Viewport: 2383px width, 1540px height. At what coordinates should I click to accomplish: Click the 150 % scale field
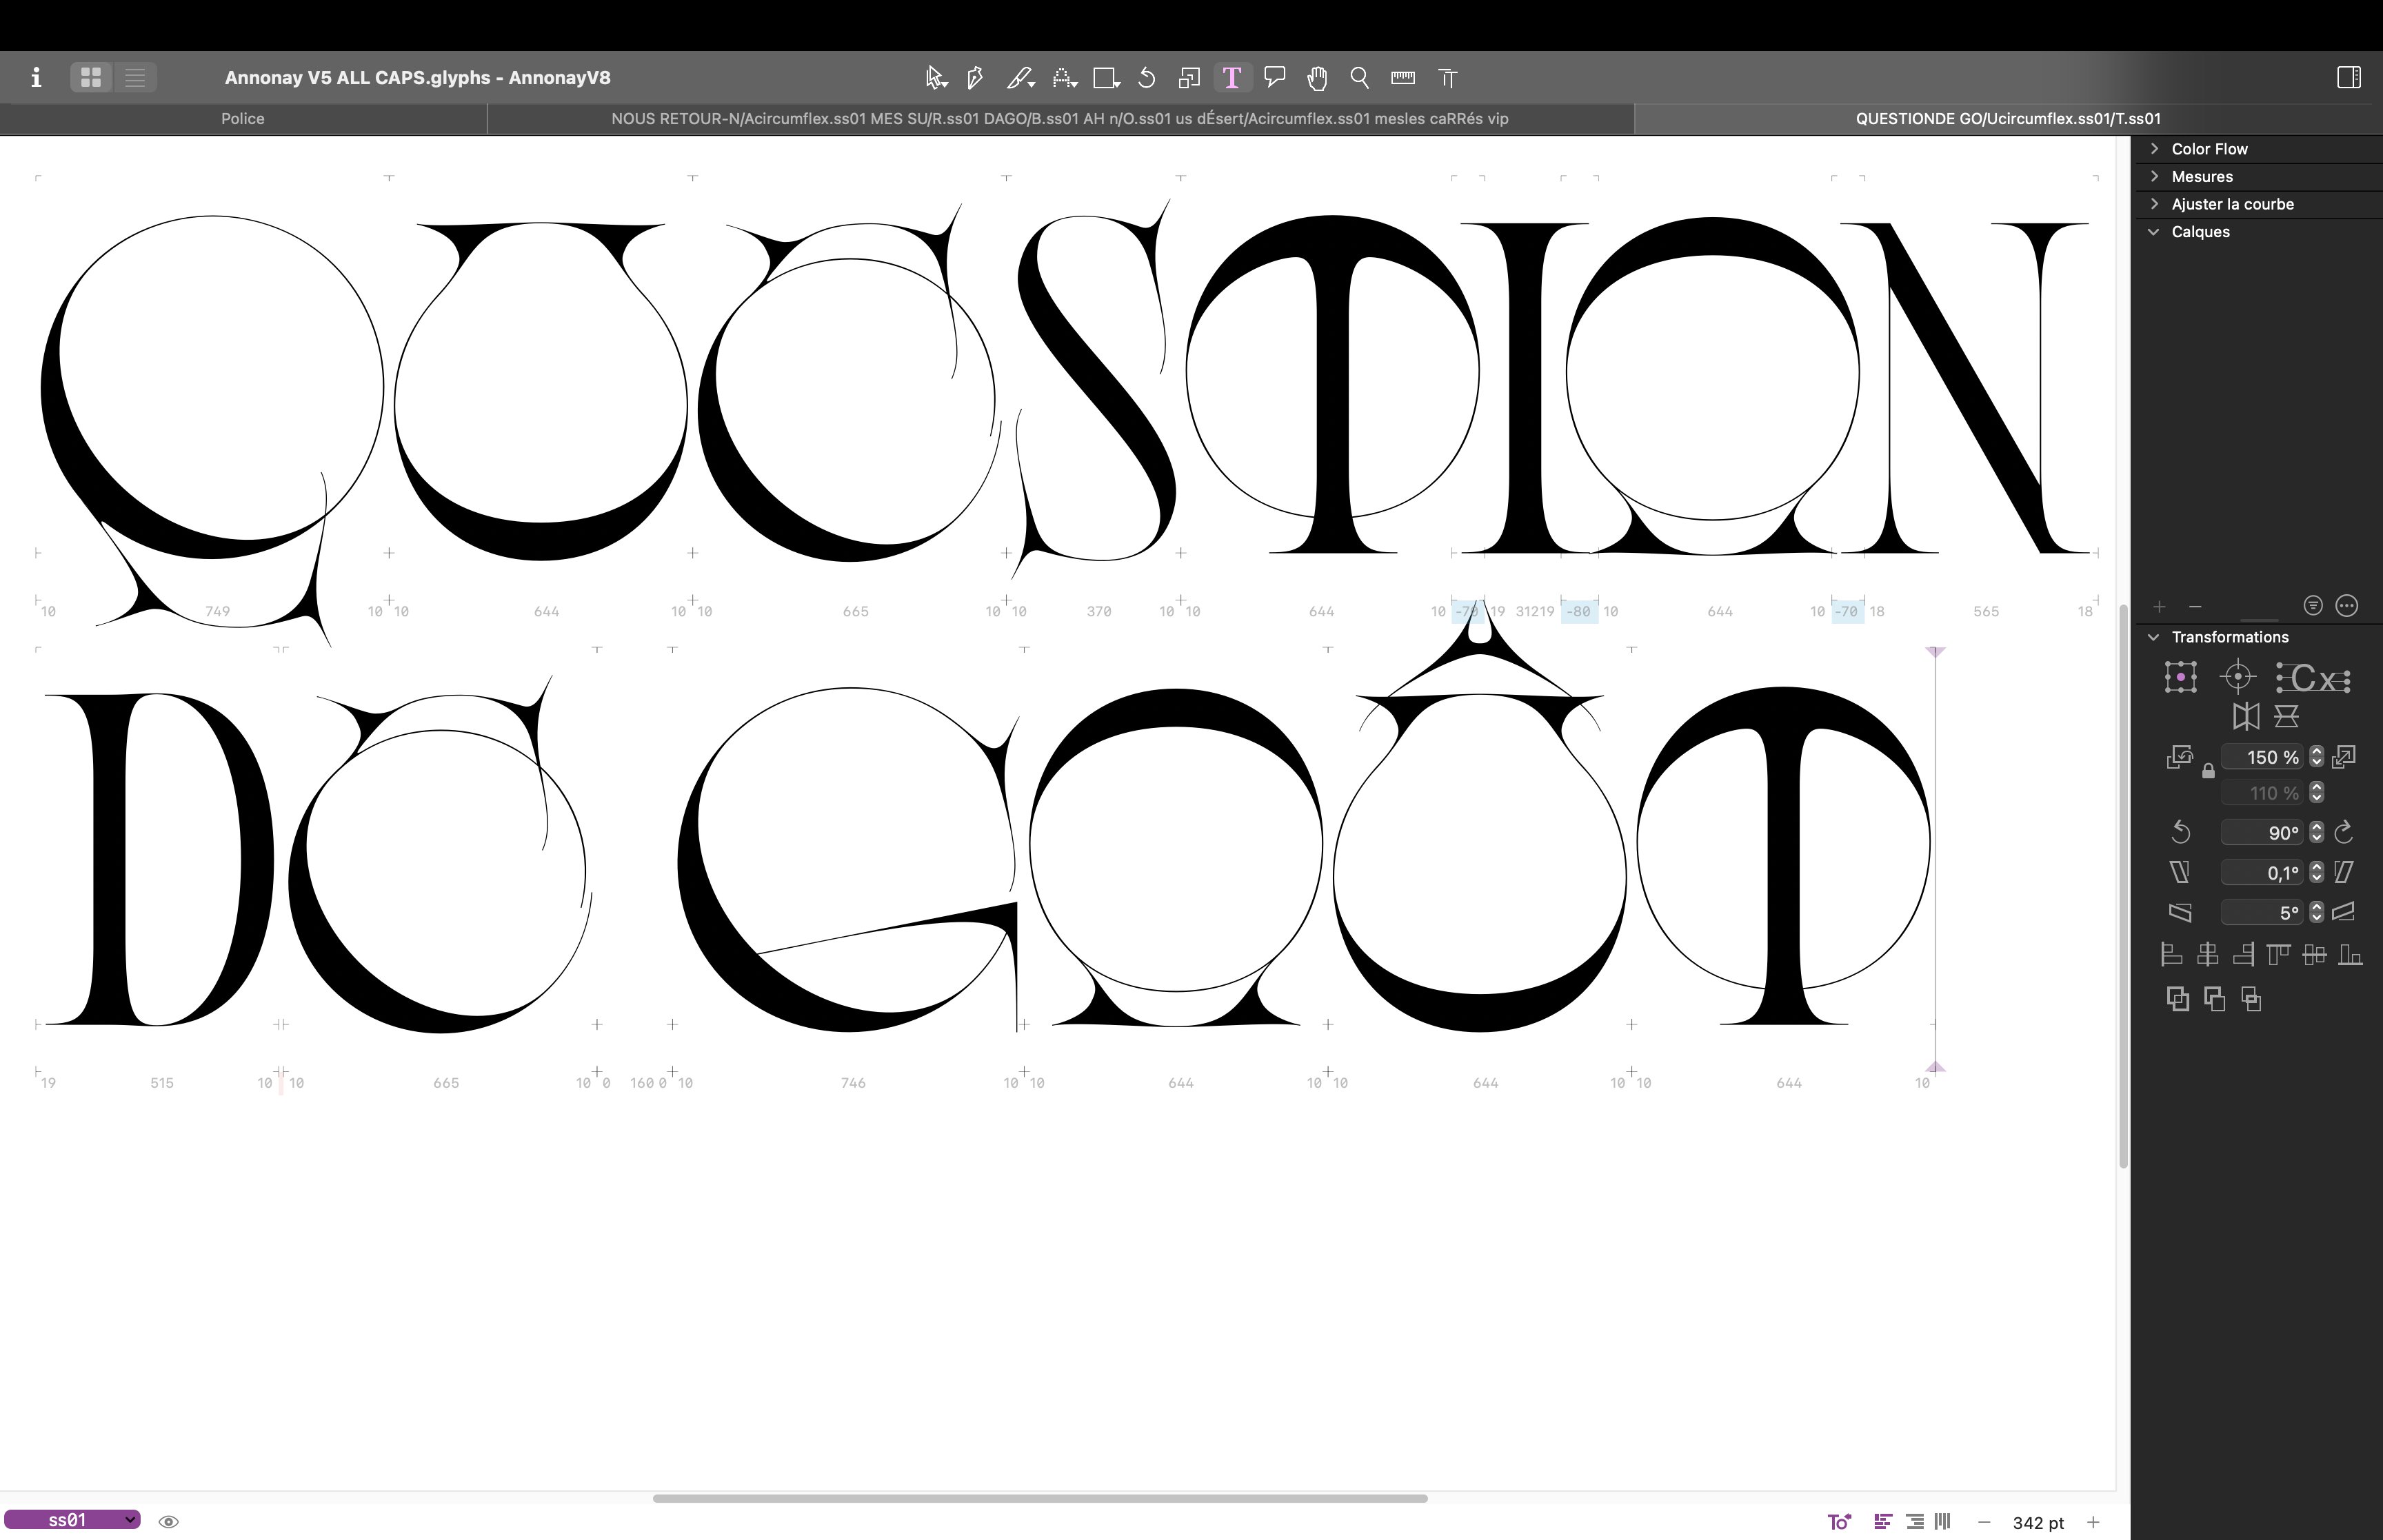[2262, 758]
